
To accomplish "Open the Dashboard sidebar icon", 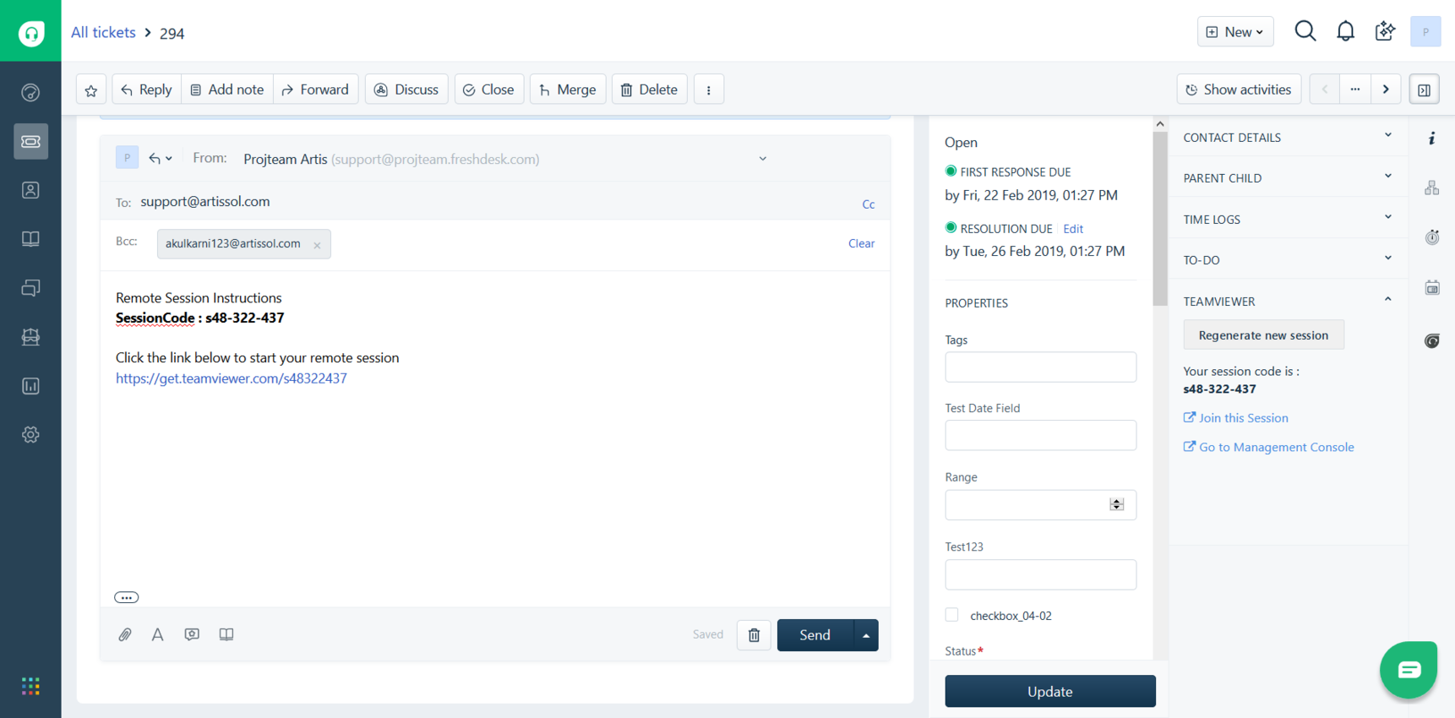I will pos(30,92).
